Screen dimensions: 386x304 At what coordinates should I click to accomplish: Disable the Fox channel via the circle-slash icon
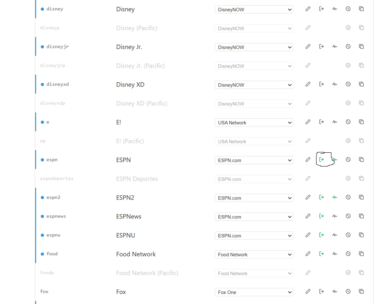click(348, 291)
